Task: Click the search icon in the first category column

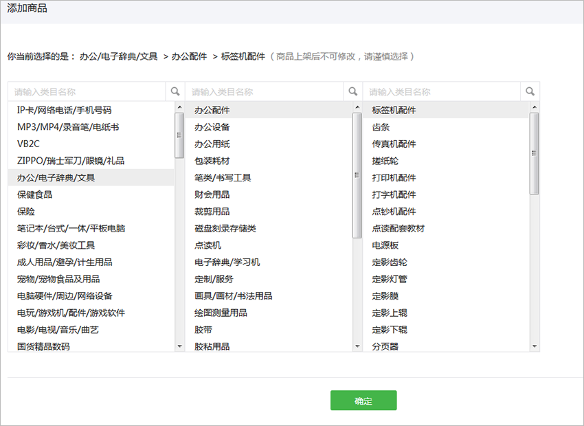Action: [175, 91]
